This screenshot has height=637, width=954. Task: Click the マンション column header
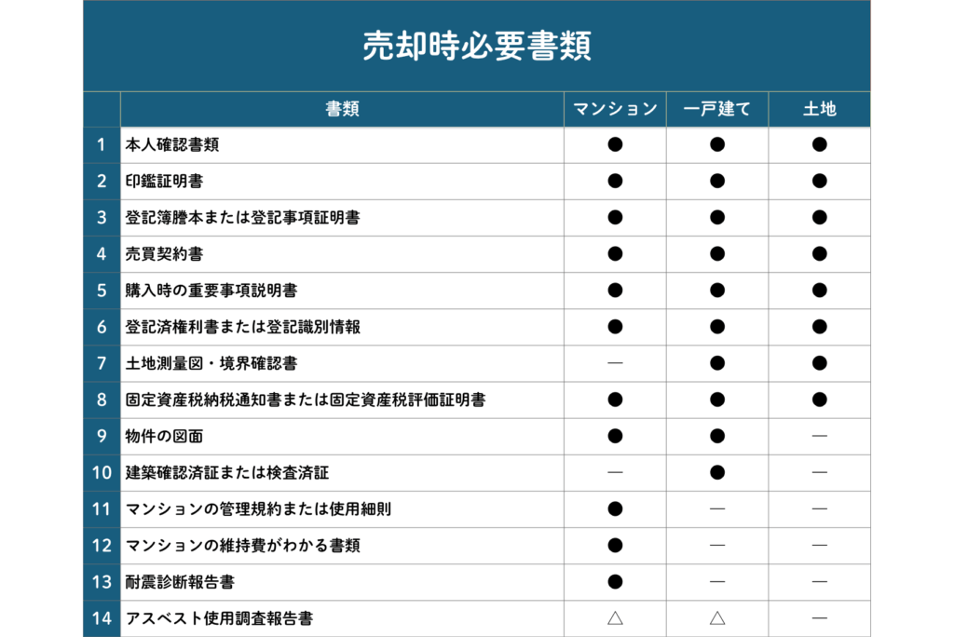615,109
